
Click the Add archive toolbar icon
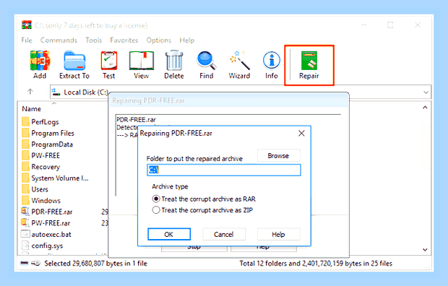point(40,65)
